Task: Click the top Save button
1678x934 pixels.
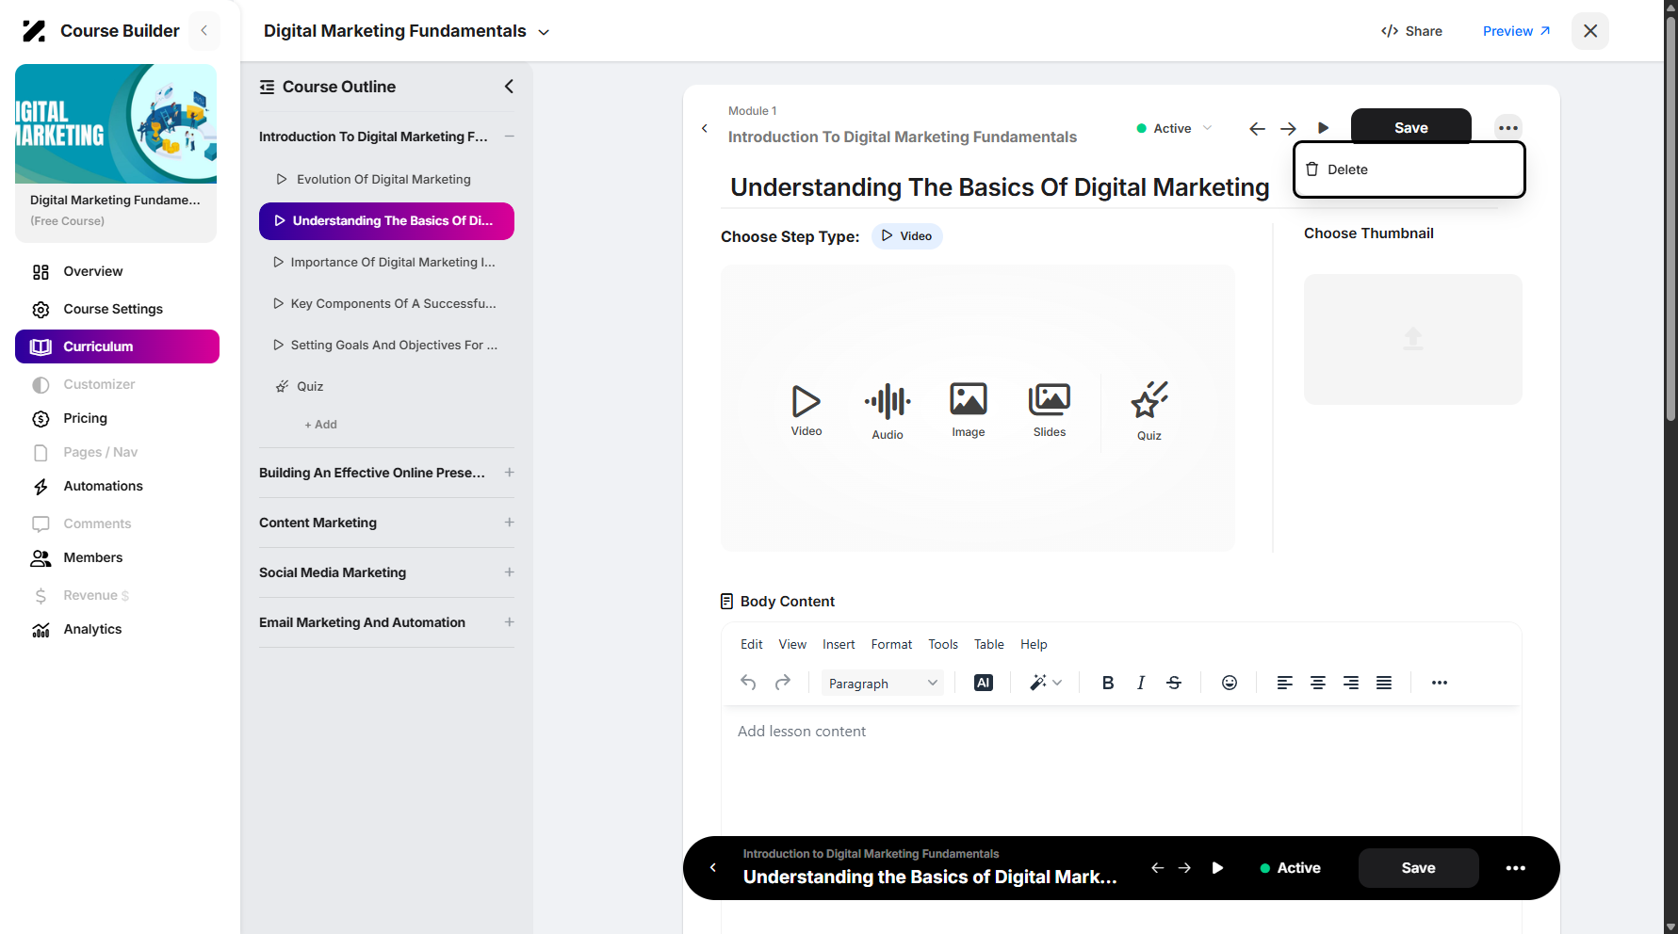Action: (x=1411, y=128)
